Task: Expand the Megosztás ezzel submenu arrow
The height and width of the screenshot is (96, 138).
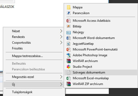Action: click(61, 77)
